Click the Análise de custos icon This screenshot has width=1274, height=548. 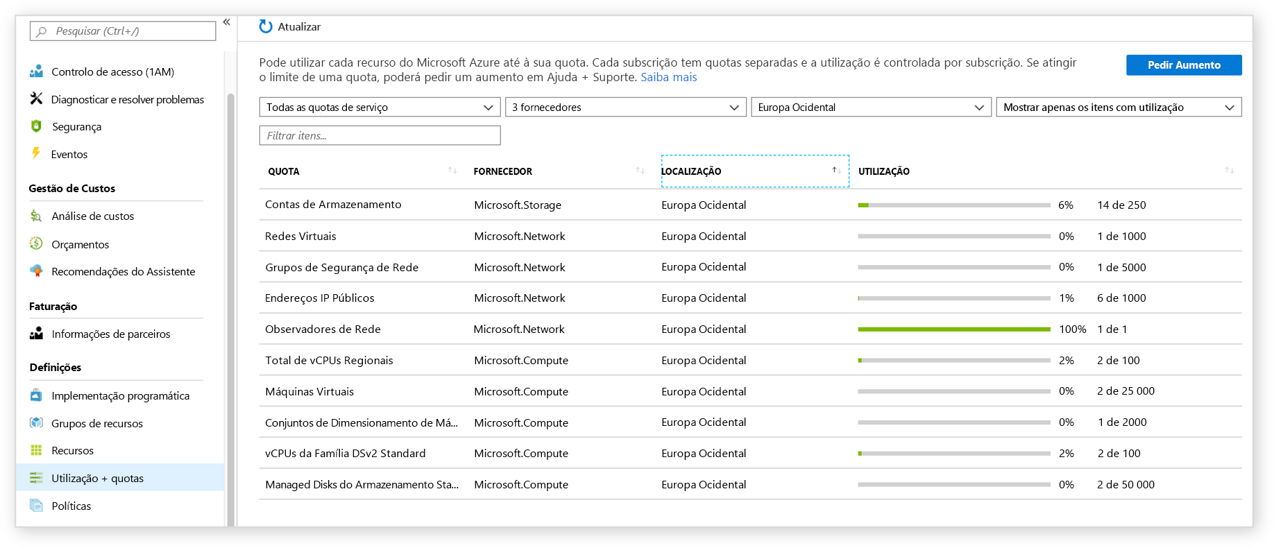36,216
